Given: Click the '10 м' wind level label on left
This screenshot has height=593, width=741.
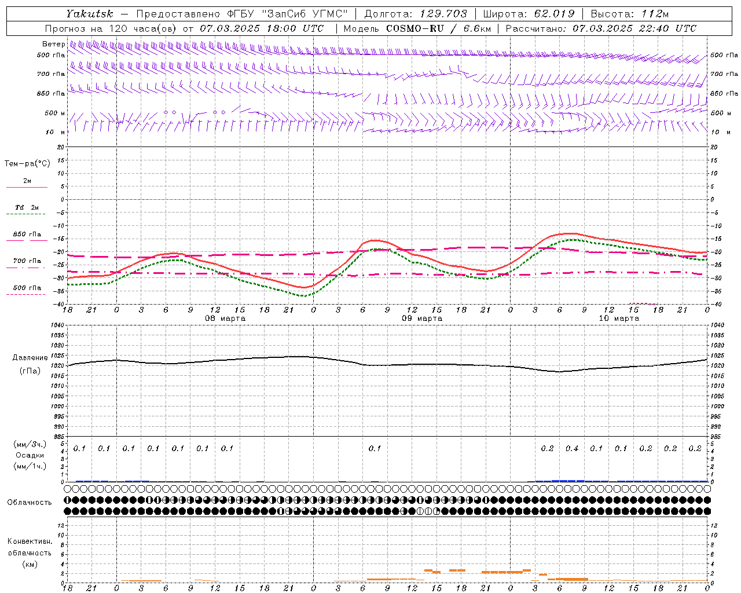Looking at the screenshot, I should 56,132.
